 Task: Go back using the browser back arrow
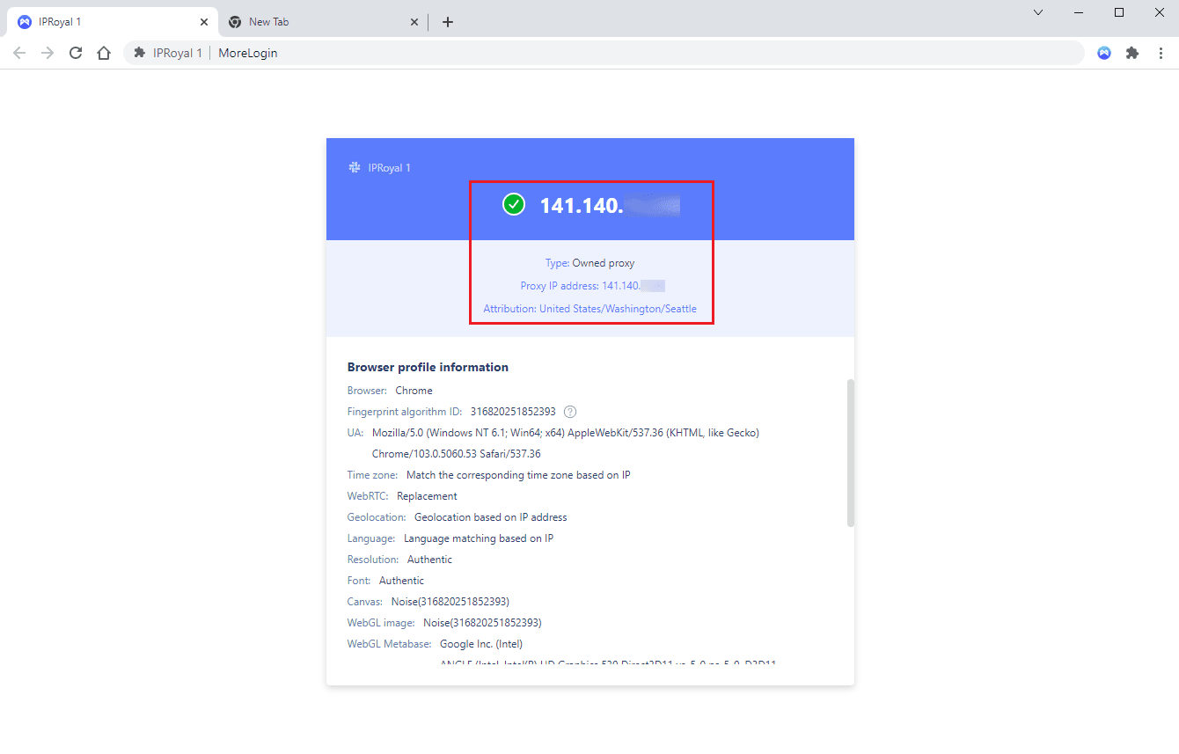click(x=19, y=53)
